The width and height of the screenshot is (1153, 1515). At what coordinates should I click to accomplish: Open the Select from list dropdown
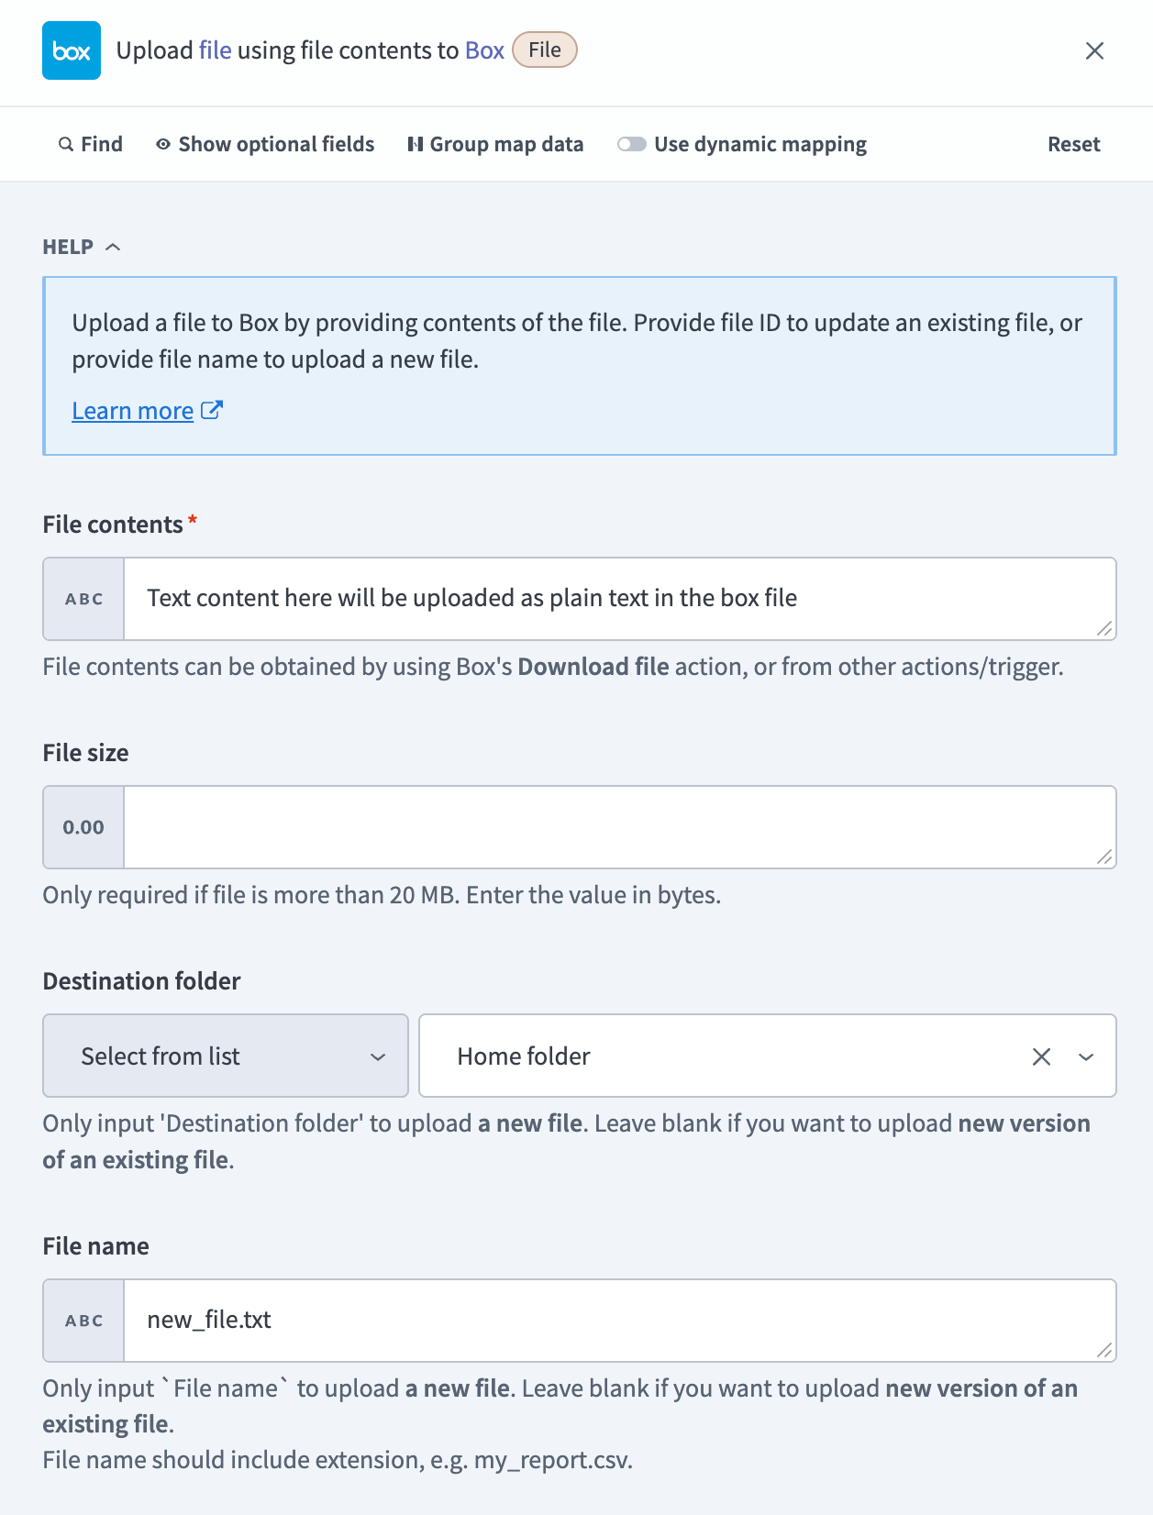coord(226,1056)
